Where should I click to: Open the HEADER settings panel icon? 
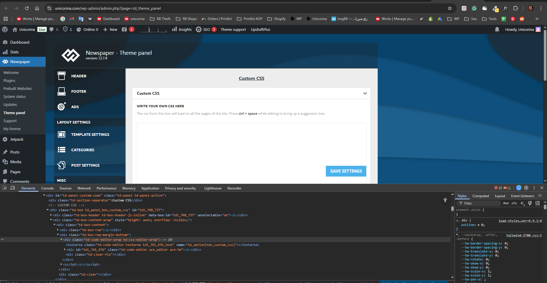pos(62,76)
